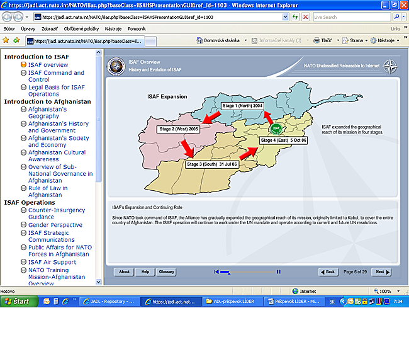The image size is (409, 342).
Task: Open the Obľúbené položky menu
Action: [82, 28]
